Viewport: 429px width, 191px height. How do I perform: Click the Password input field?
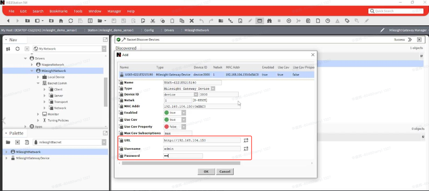click(183, 156)
